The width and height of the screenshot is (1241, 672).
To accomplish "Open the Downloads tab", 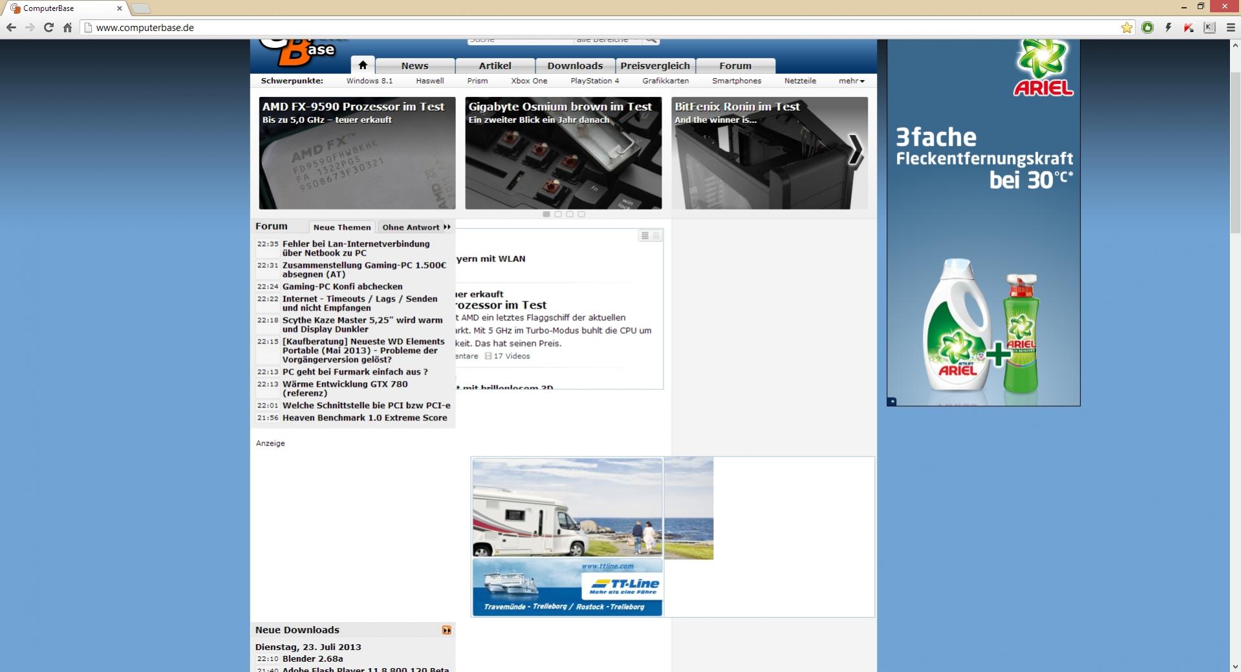I will (575, 66).
